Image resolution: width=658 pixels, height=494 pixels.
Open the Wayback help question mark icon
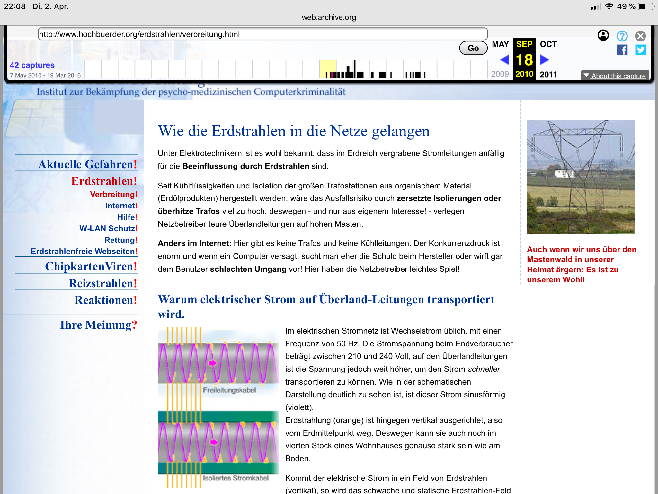point(622,36)
